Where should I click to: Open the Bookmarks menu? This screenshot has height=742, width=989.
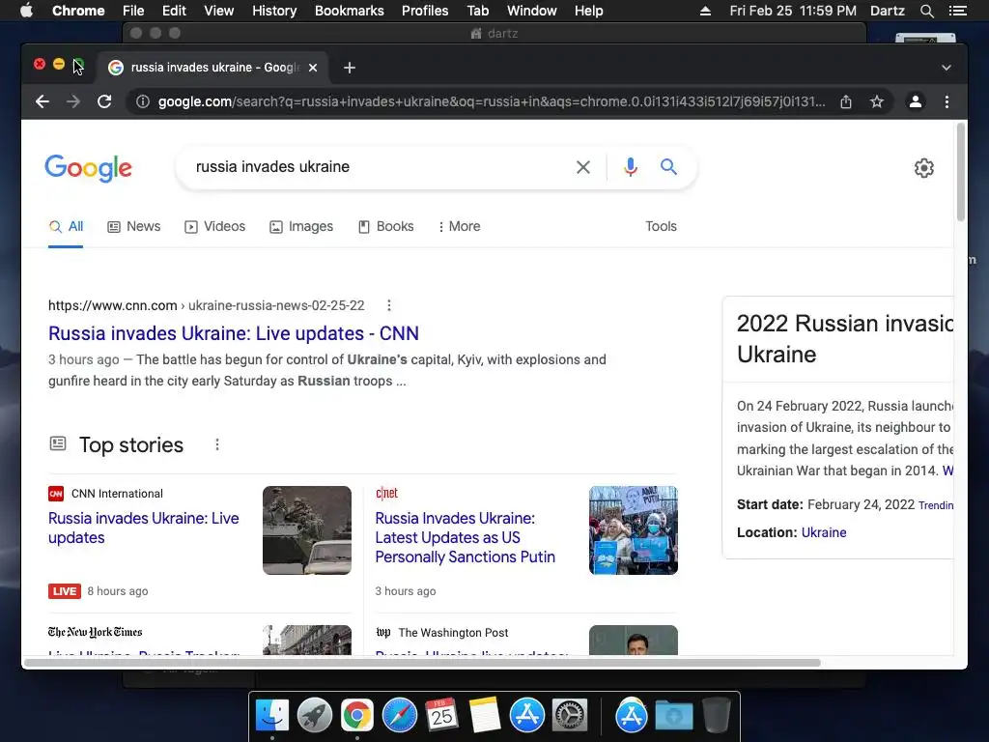tap(350, 11)
